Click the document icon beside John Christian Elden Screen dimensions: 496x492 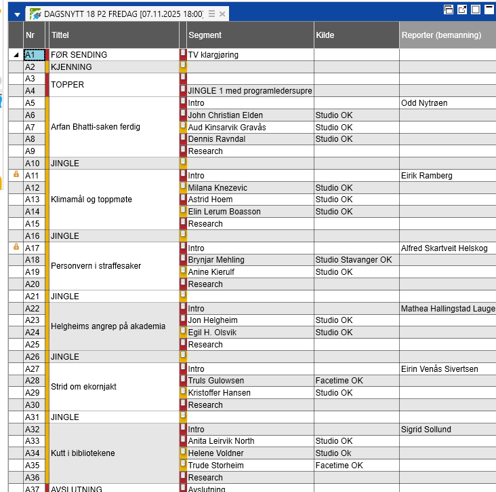pos(183,115)
